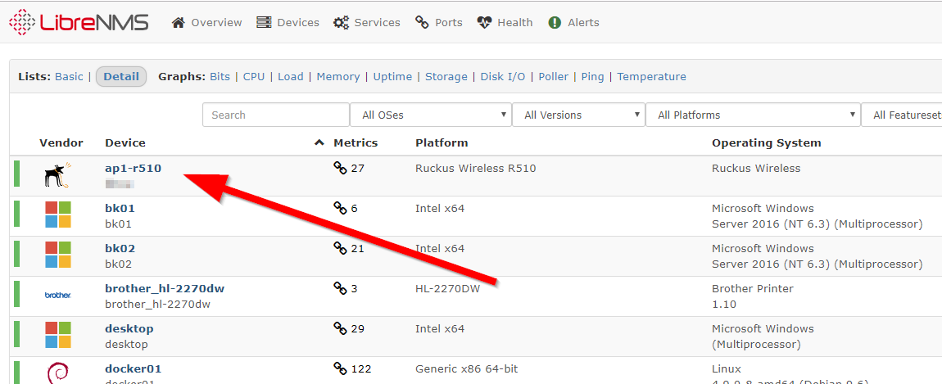The width and height of the screenshot is (942, 384).
Task: Show the Bits graphs
Action: point(220,76)
